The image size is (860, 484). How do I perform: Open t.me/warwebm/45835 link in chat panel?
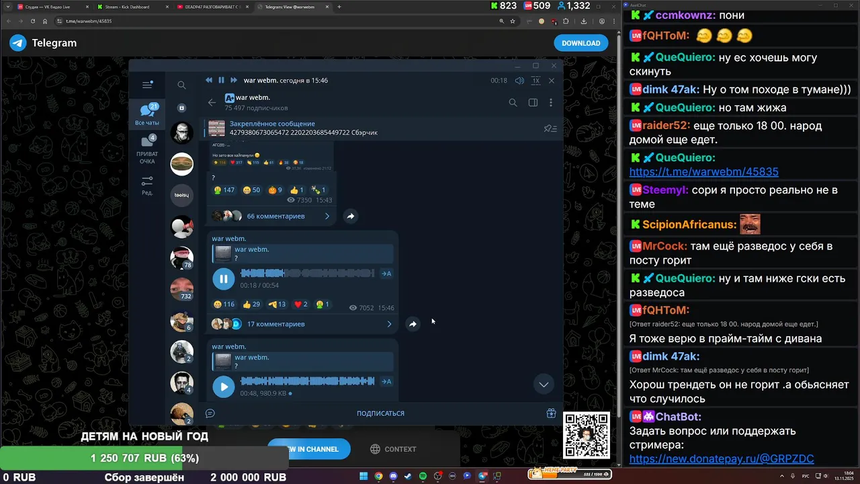coord(703,171)
